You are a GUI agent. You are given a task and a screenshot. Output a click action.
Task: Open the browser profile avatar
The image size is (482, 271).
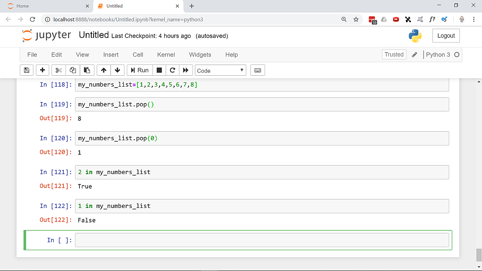tap(461, 19)
